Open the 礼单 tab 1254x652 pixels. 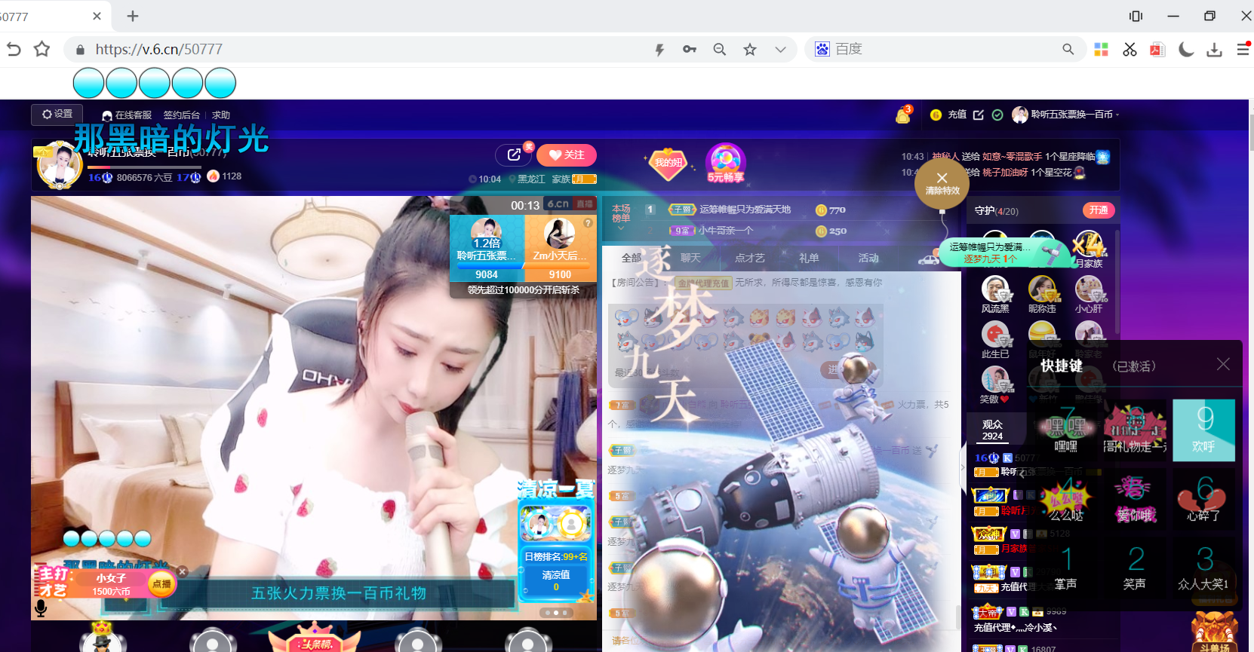(809, 258)
